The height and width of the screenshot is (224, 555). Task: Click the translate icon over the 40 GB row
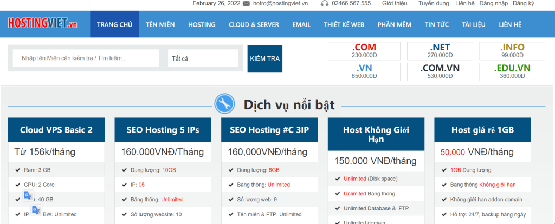pos(28,196)
